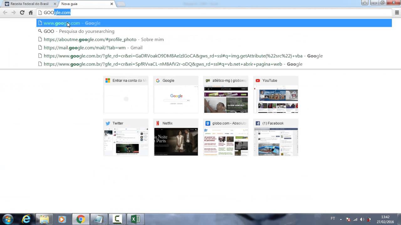Image resolution: width=401 pixels, height=225 pixels.
Task: Open the mail.google.com Gmail suggestion
Action: [214, 47]
